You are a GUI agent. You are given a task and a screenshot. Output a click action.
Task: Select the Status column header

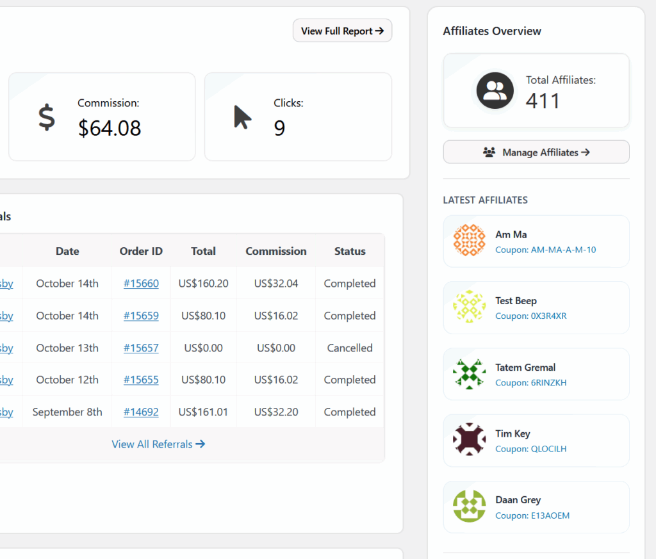click(x=350, y=252)
